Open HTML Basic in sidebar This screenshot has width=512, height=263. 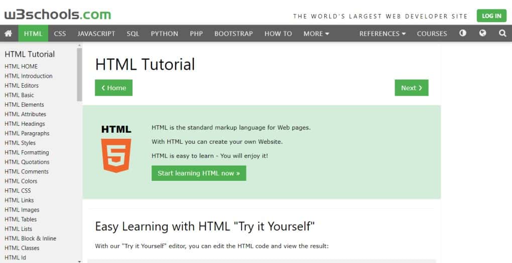(19, 95)
